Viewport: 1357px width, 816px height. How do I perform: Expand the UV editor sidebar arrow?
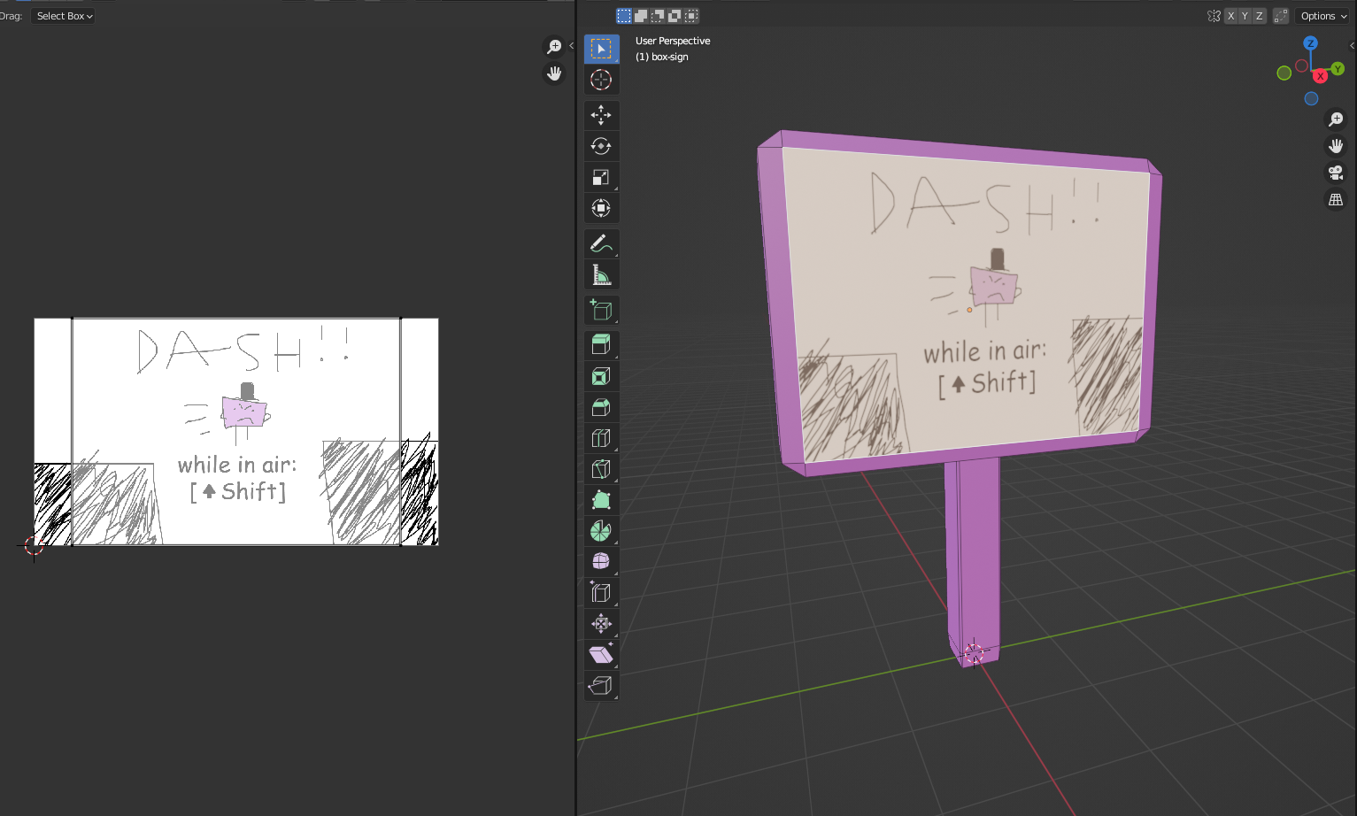coord(571,45)
